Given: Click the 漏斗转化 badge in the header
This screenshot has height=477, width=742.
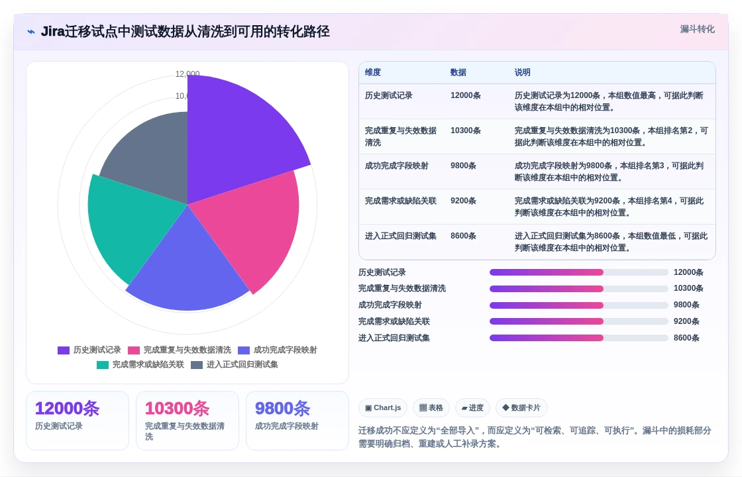Looking at the screenshot, I should coord(697,29).
